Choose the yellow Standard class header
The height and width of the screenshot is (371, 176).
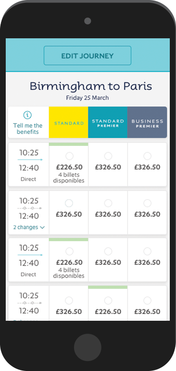tap(68, 123)
